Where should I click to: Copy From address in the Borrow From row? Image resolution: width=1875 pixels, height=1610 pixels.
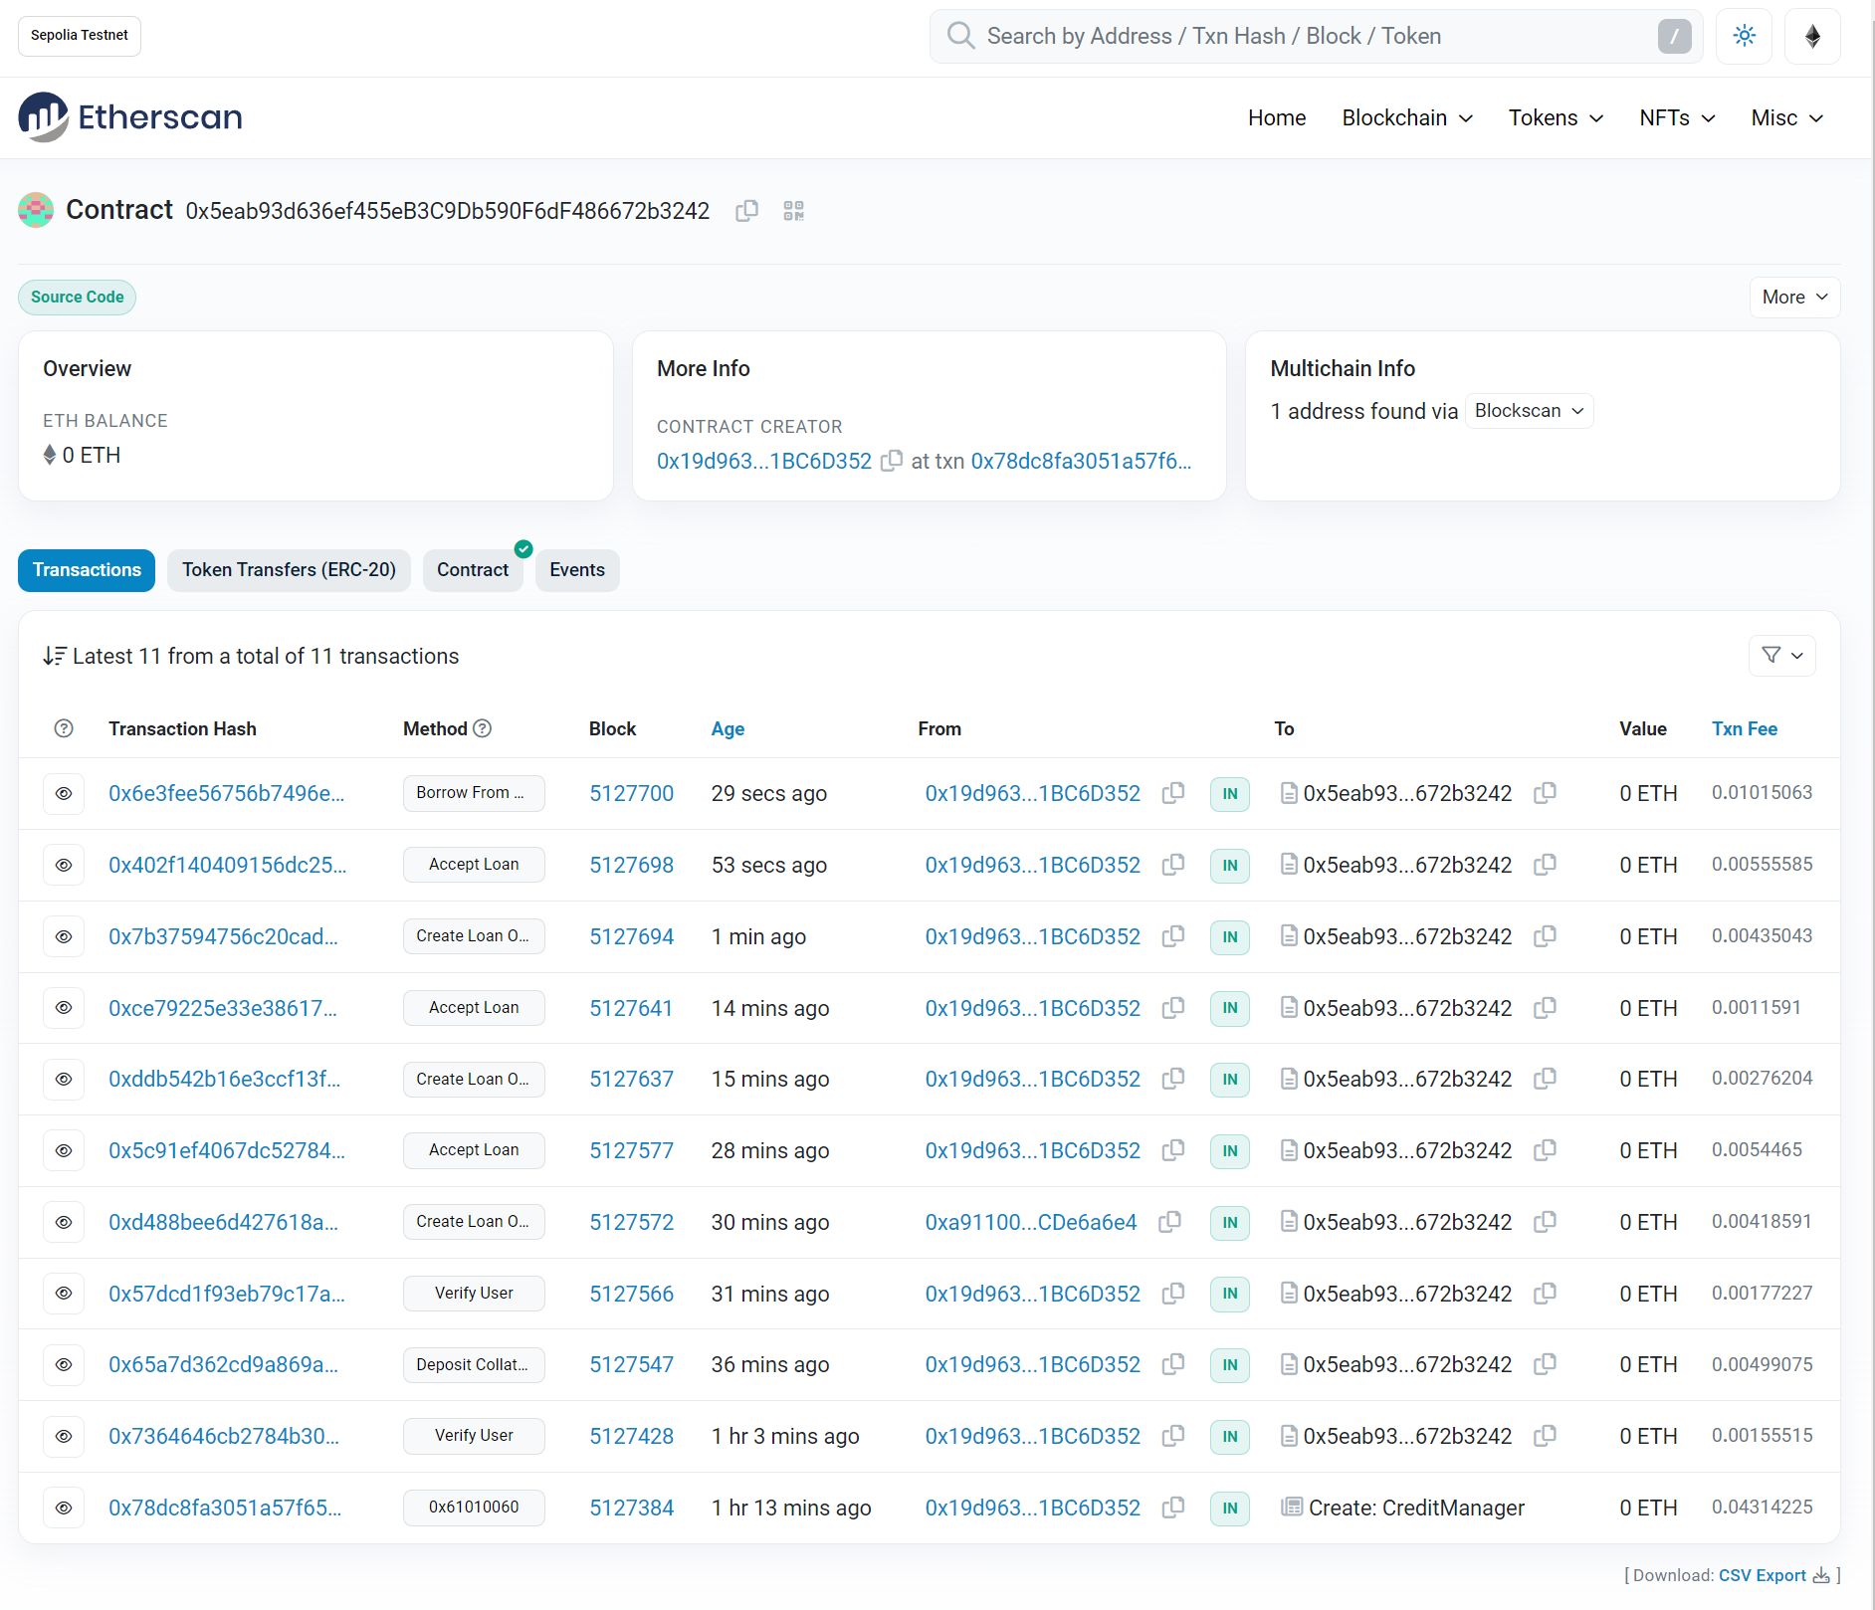coord(1173,793)
